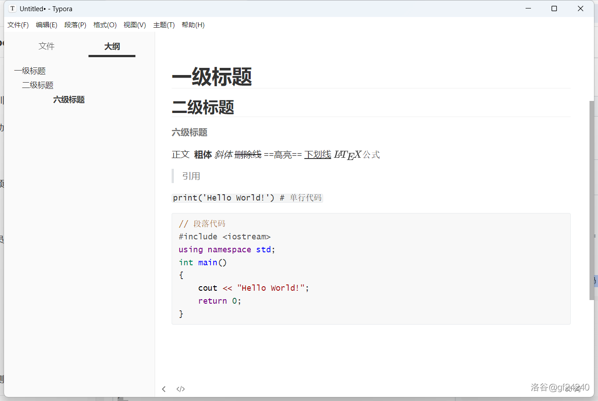The width and height of the screenshot is (598, 401).
Task: Open the 文件(F) menu
Action: (18, 25)
